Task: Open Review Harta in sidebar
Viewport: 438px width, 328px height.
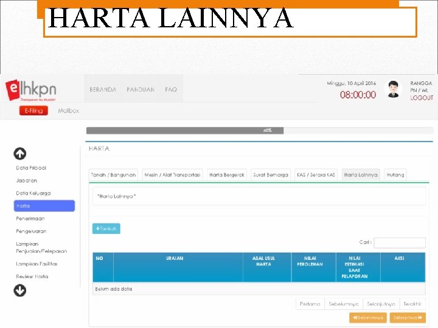Action: [32, 276]
